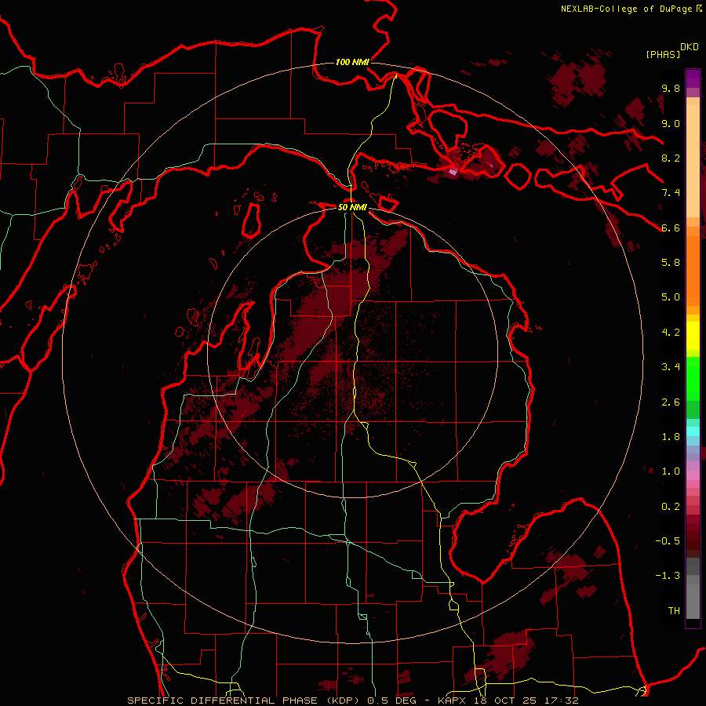Click the -0.5 legend value
The height and width of the screenshot is (706, 706).
tap(668, 541)
